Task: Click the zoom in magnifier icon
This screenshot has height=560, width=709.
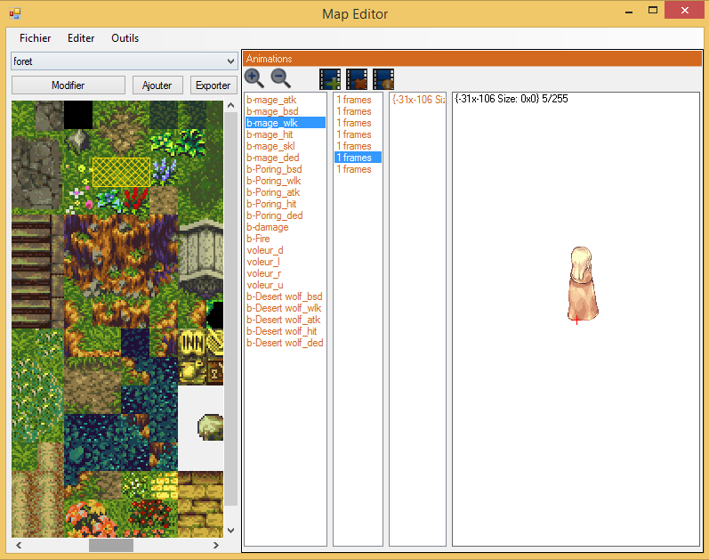Action: tap(254, 78)
